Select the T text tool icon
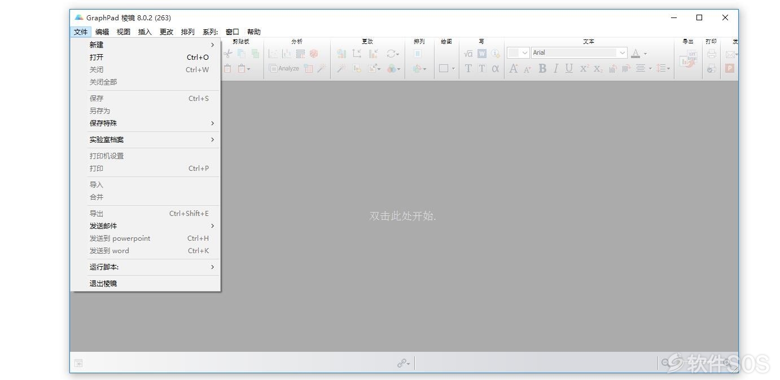780x380 pixels. click(468, 68)
